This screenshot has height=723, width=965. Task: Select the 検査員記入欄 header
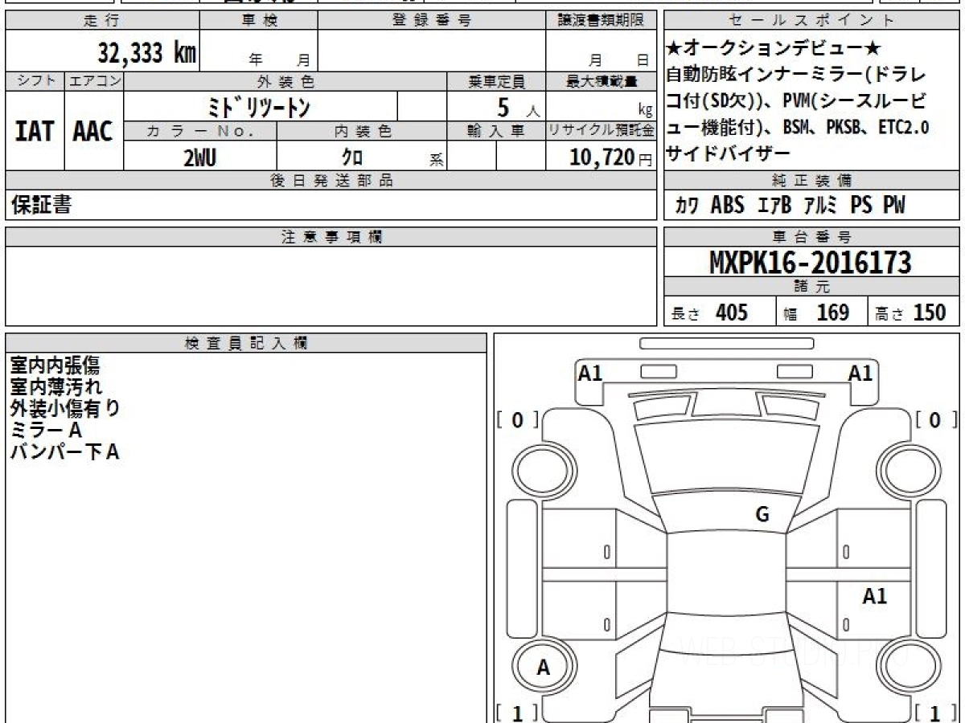pyautogui.click(x=246, y=343)
